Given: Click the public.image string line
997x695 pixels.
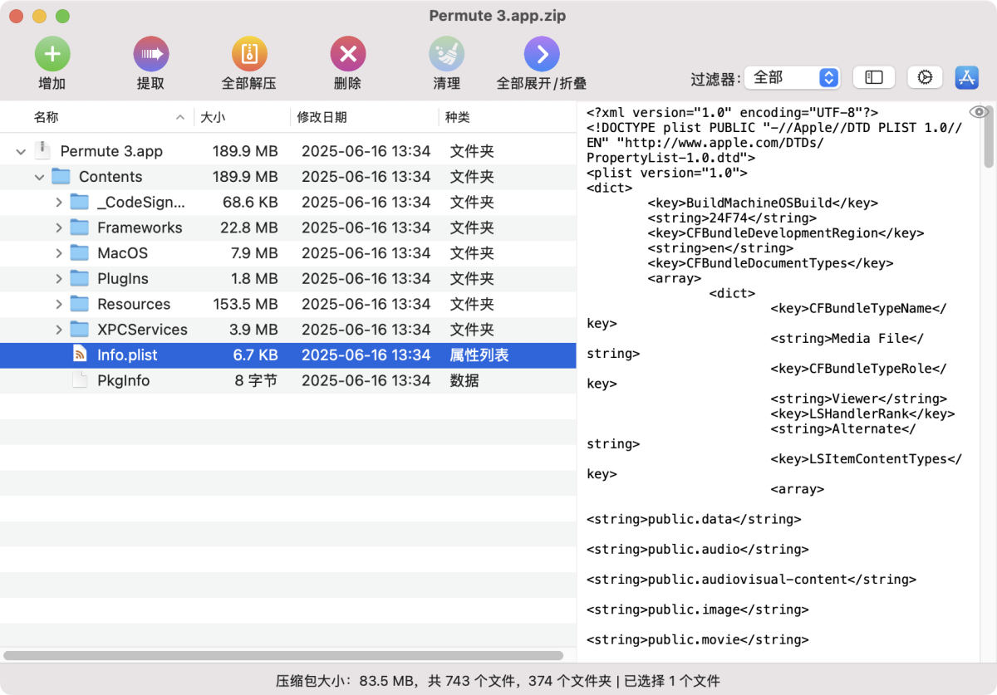Looking at the screenshot, I should (x=697, y=610).
